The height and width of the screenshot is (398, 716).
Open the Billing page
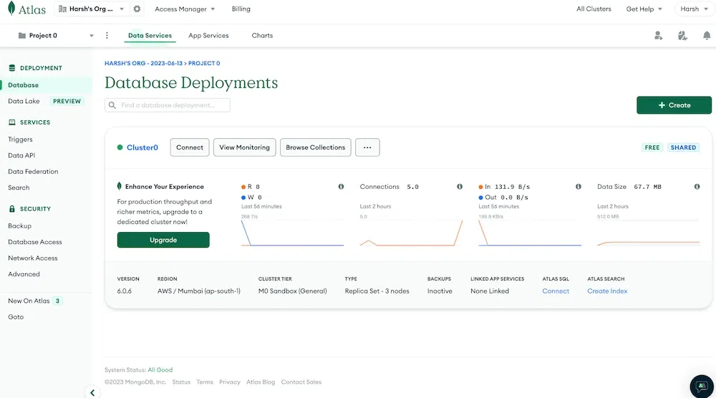point(241,9)
